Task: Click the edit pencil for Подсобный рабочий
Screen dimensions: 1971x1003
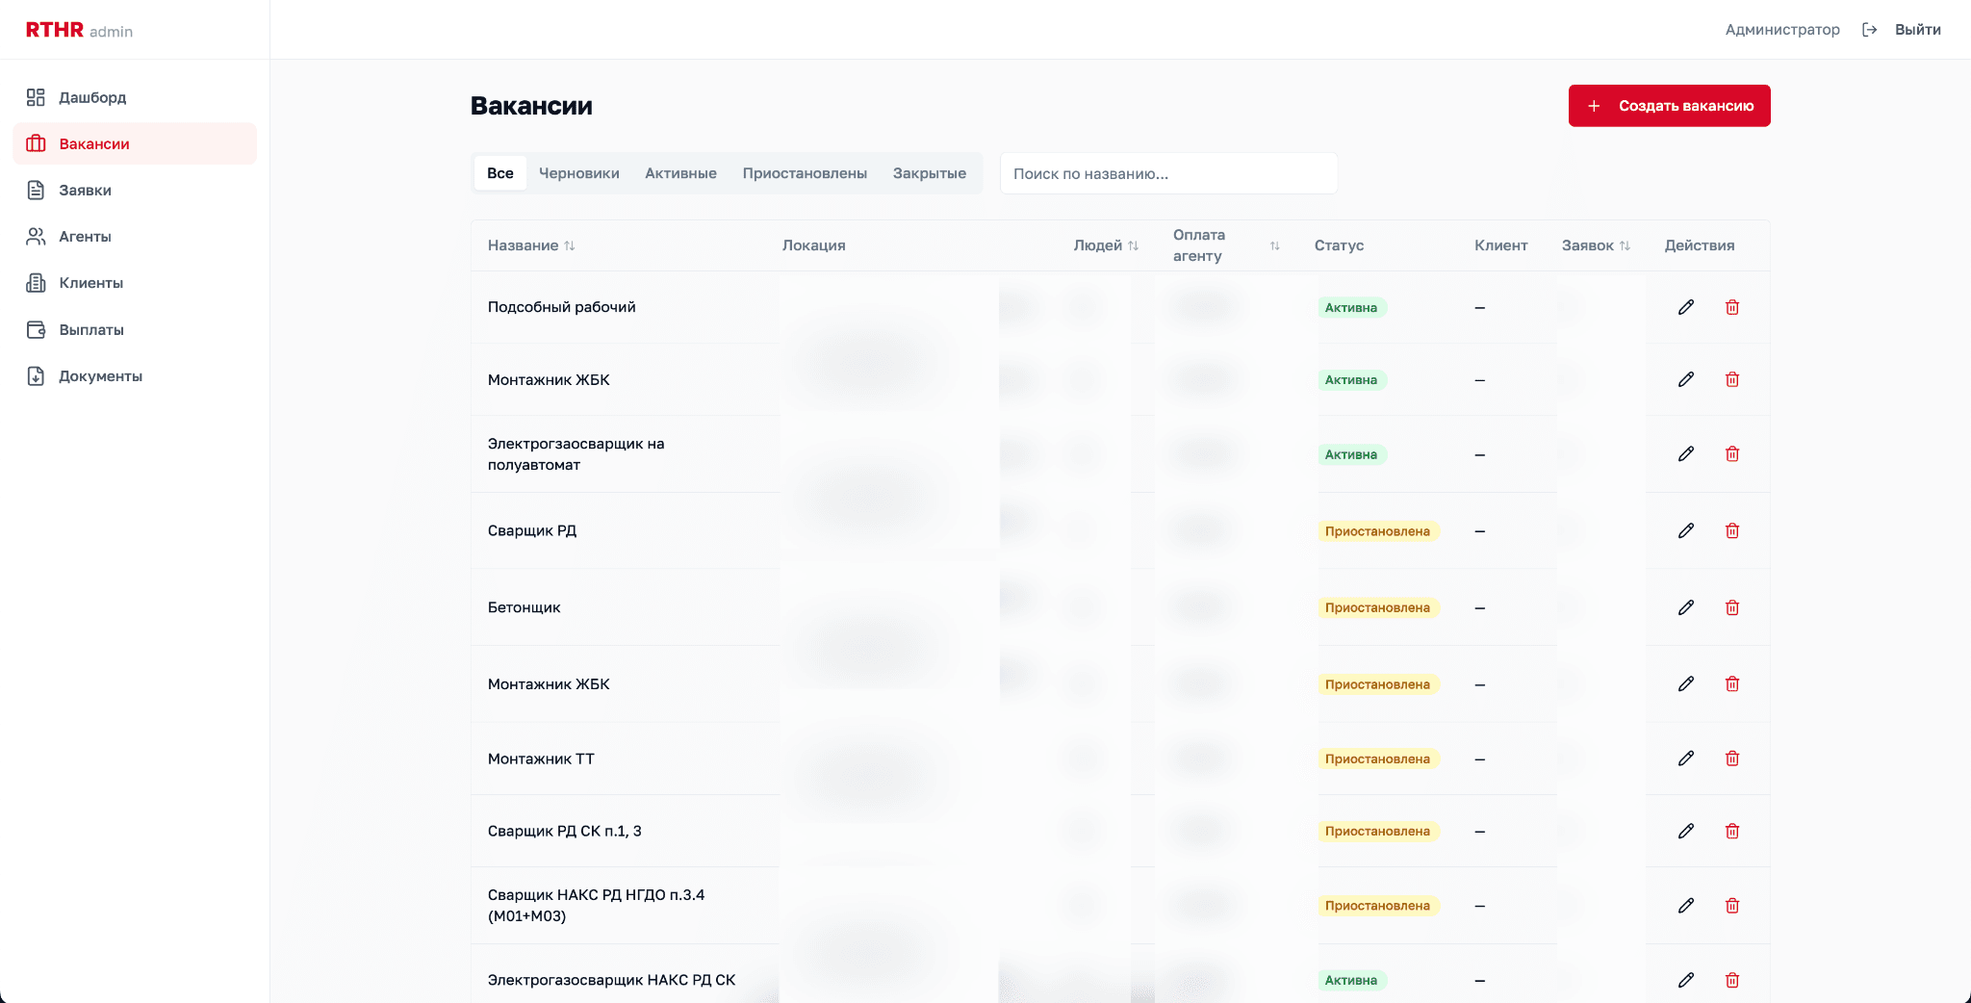Action: point(1685,307)
